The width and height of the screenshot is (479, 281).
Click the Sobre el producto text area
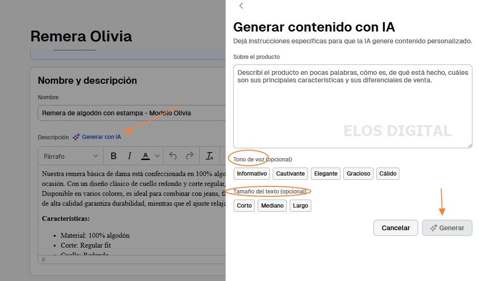(x=352, y=106)
